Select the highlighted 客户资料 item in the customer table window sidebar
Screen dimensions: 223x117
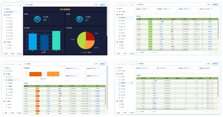pyautogui.click(x=125, y=18)
